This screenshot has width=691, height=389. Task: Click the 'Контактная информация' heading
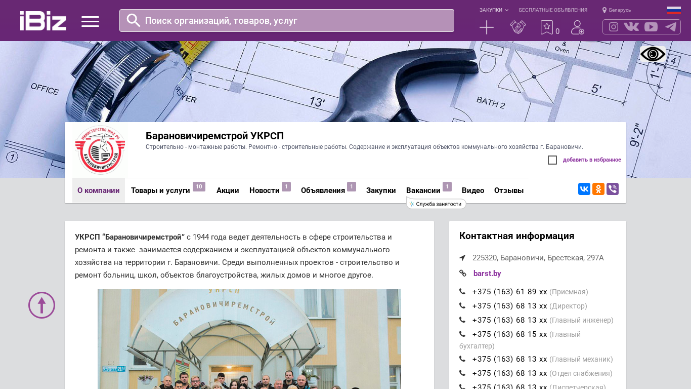[517, 236]
